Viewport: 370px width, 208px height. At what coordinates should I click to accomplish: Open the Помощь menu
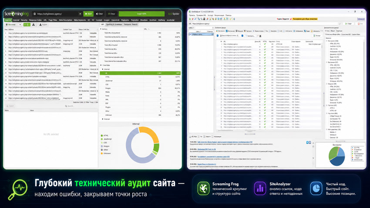click(x=228, y=15)
